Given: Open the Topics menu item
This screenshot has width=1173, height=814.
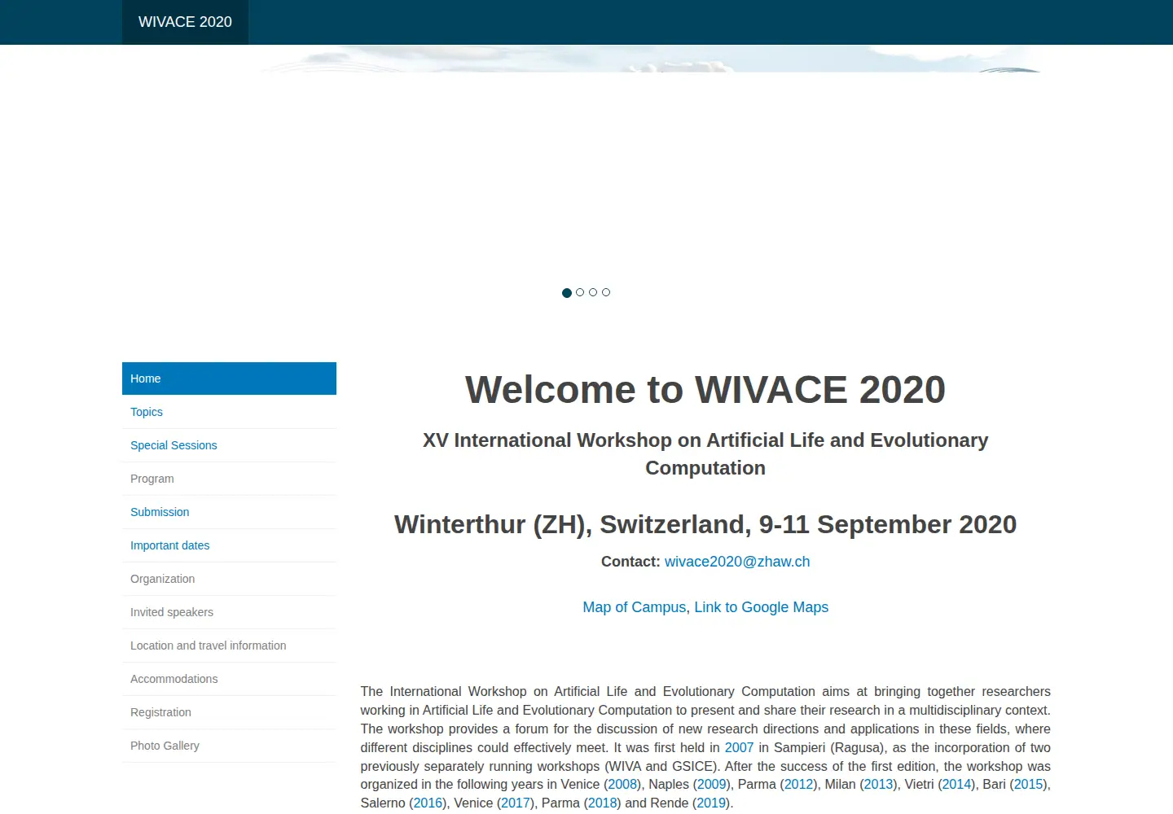Looking at the screenshot, I should [x=229, y=412].
